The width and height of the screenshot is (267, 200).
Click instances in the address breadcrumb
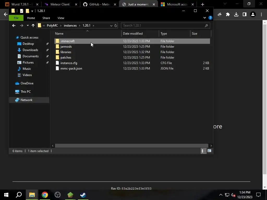(70, 26)
